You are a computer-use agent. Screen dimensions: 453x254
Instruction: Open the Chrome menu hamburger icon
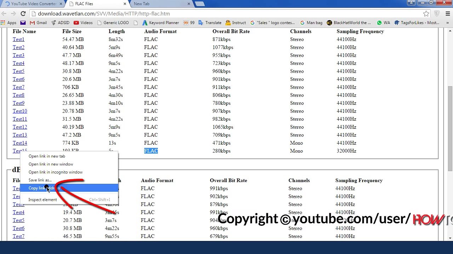447,14
